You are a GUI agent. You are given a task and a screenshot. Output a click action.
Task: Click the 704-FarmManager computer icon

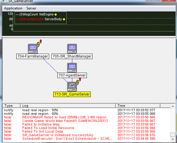click(33, 49)
